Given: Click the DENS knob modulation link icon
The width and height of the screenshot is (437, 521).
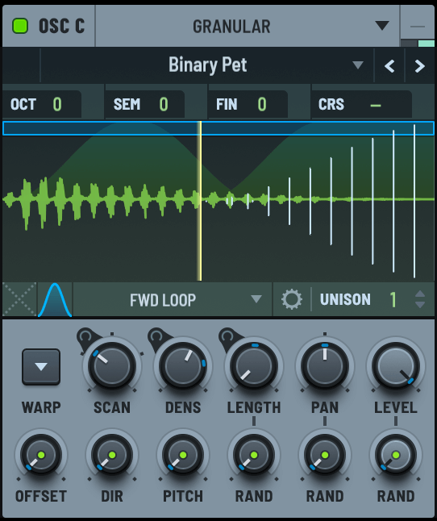Looking at the screenshot, I should (156, 337).
